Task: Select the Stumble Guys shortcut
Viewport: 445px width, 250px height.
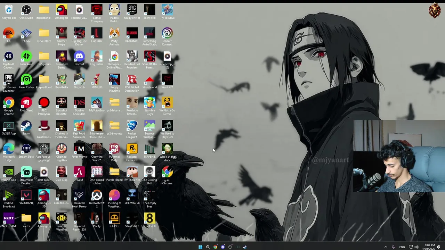Action: point(149,106)
